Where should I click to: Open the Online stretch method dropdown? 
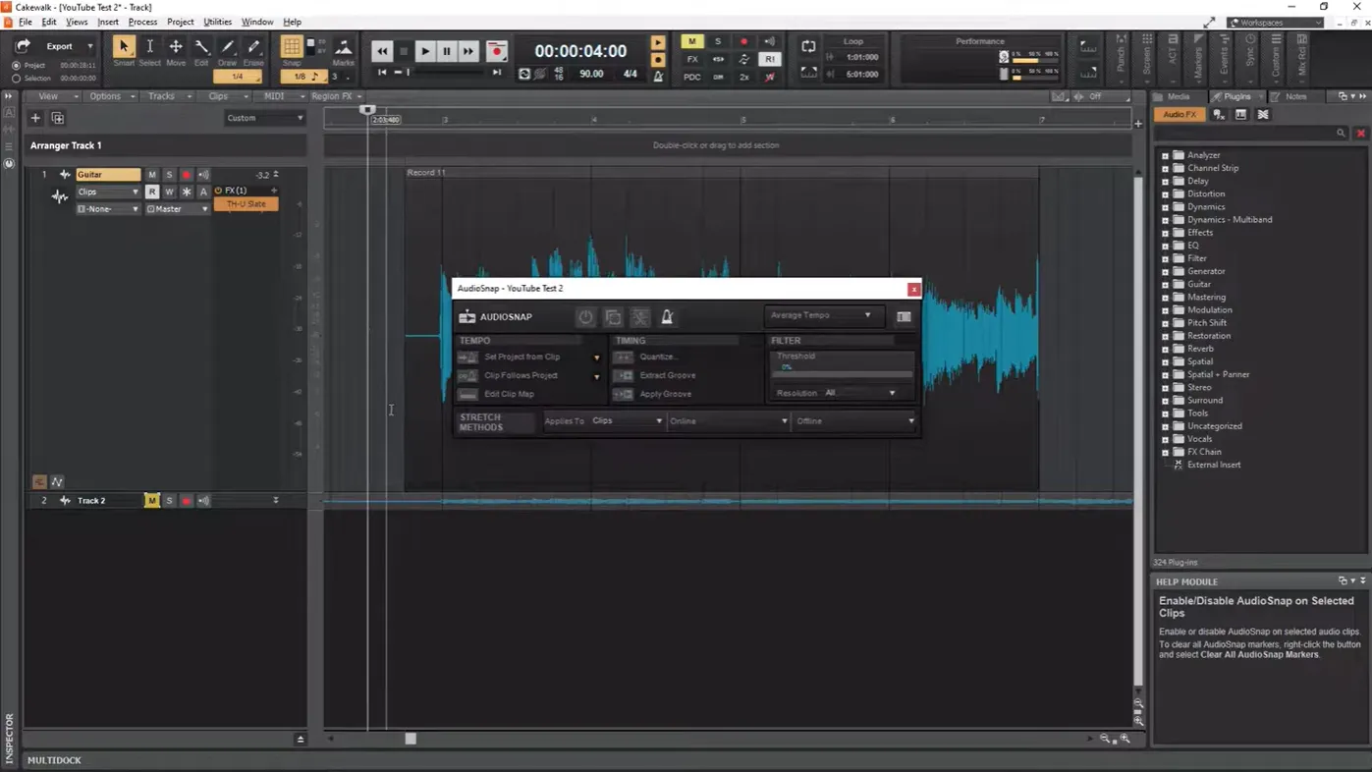coord(728,421)
